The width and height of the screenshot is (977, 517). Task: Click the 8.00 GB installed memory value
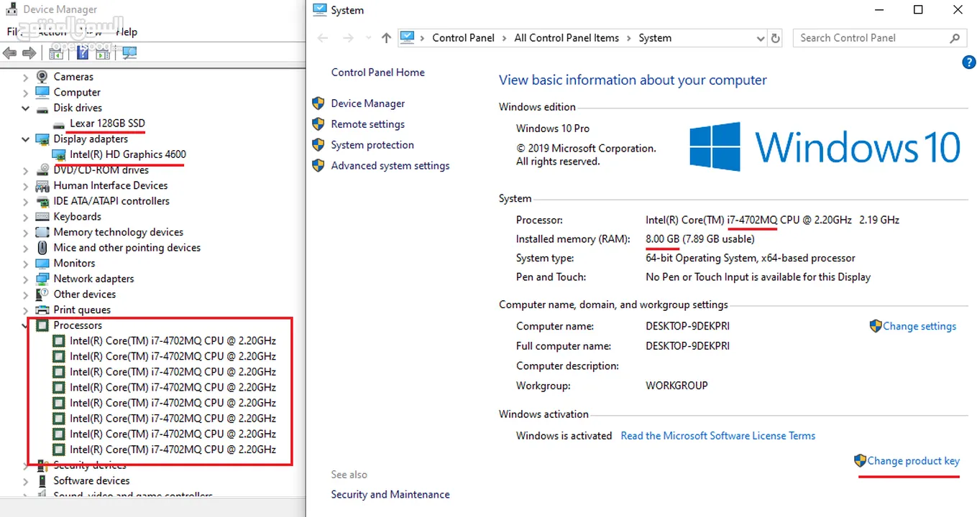662,239
